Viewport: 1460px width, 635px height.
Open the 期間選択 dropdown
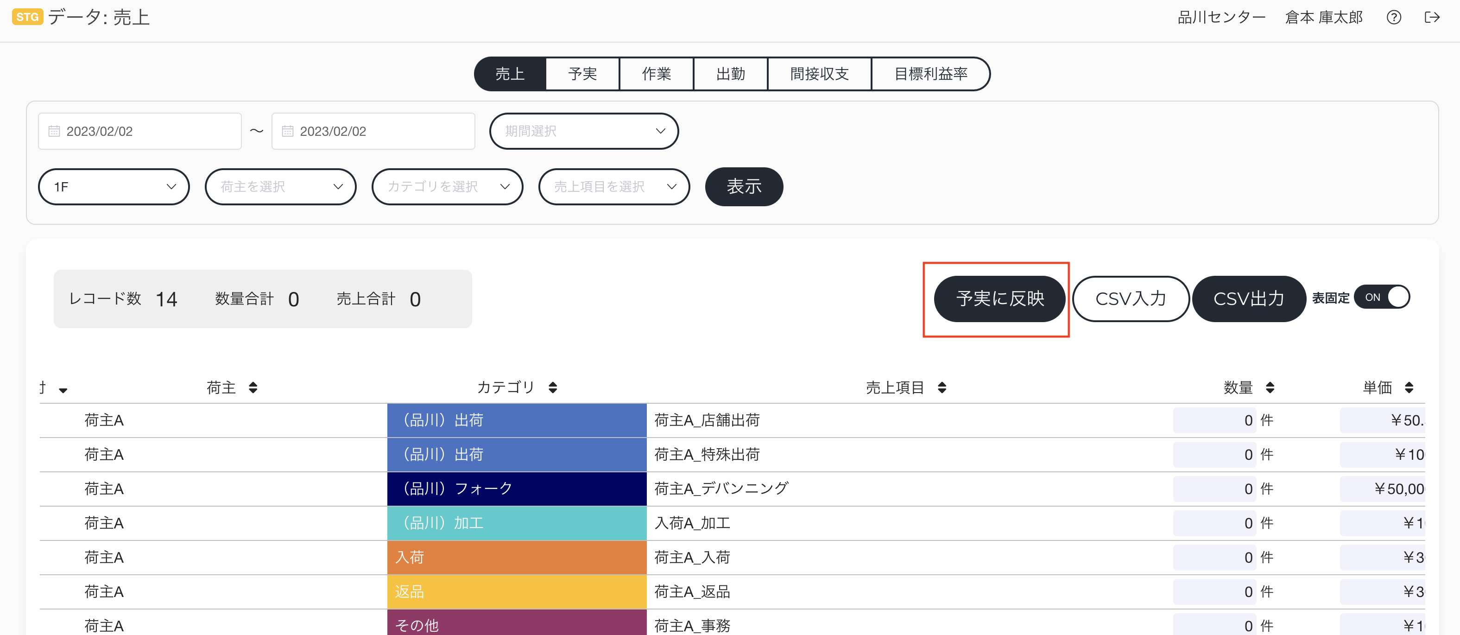click(584, 131)
